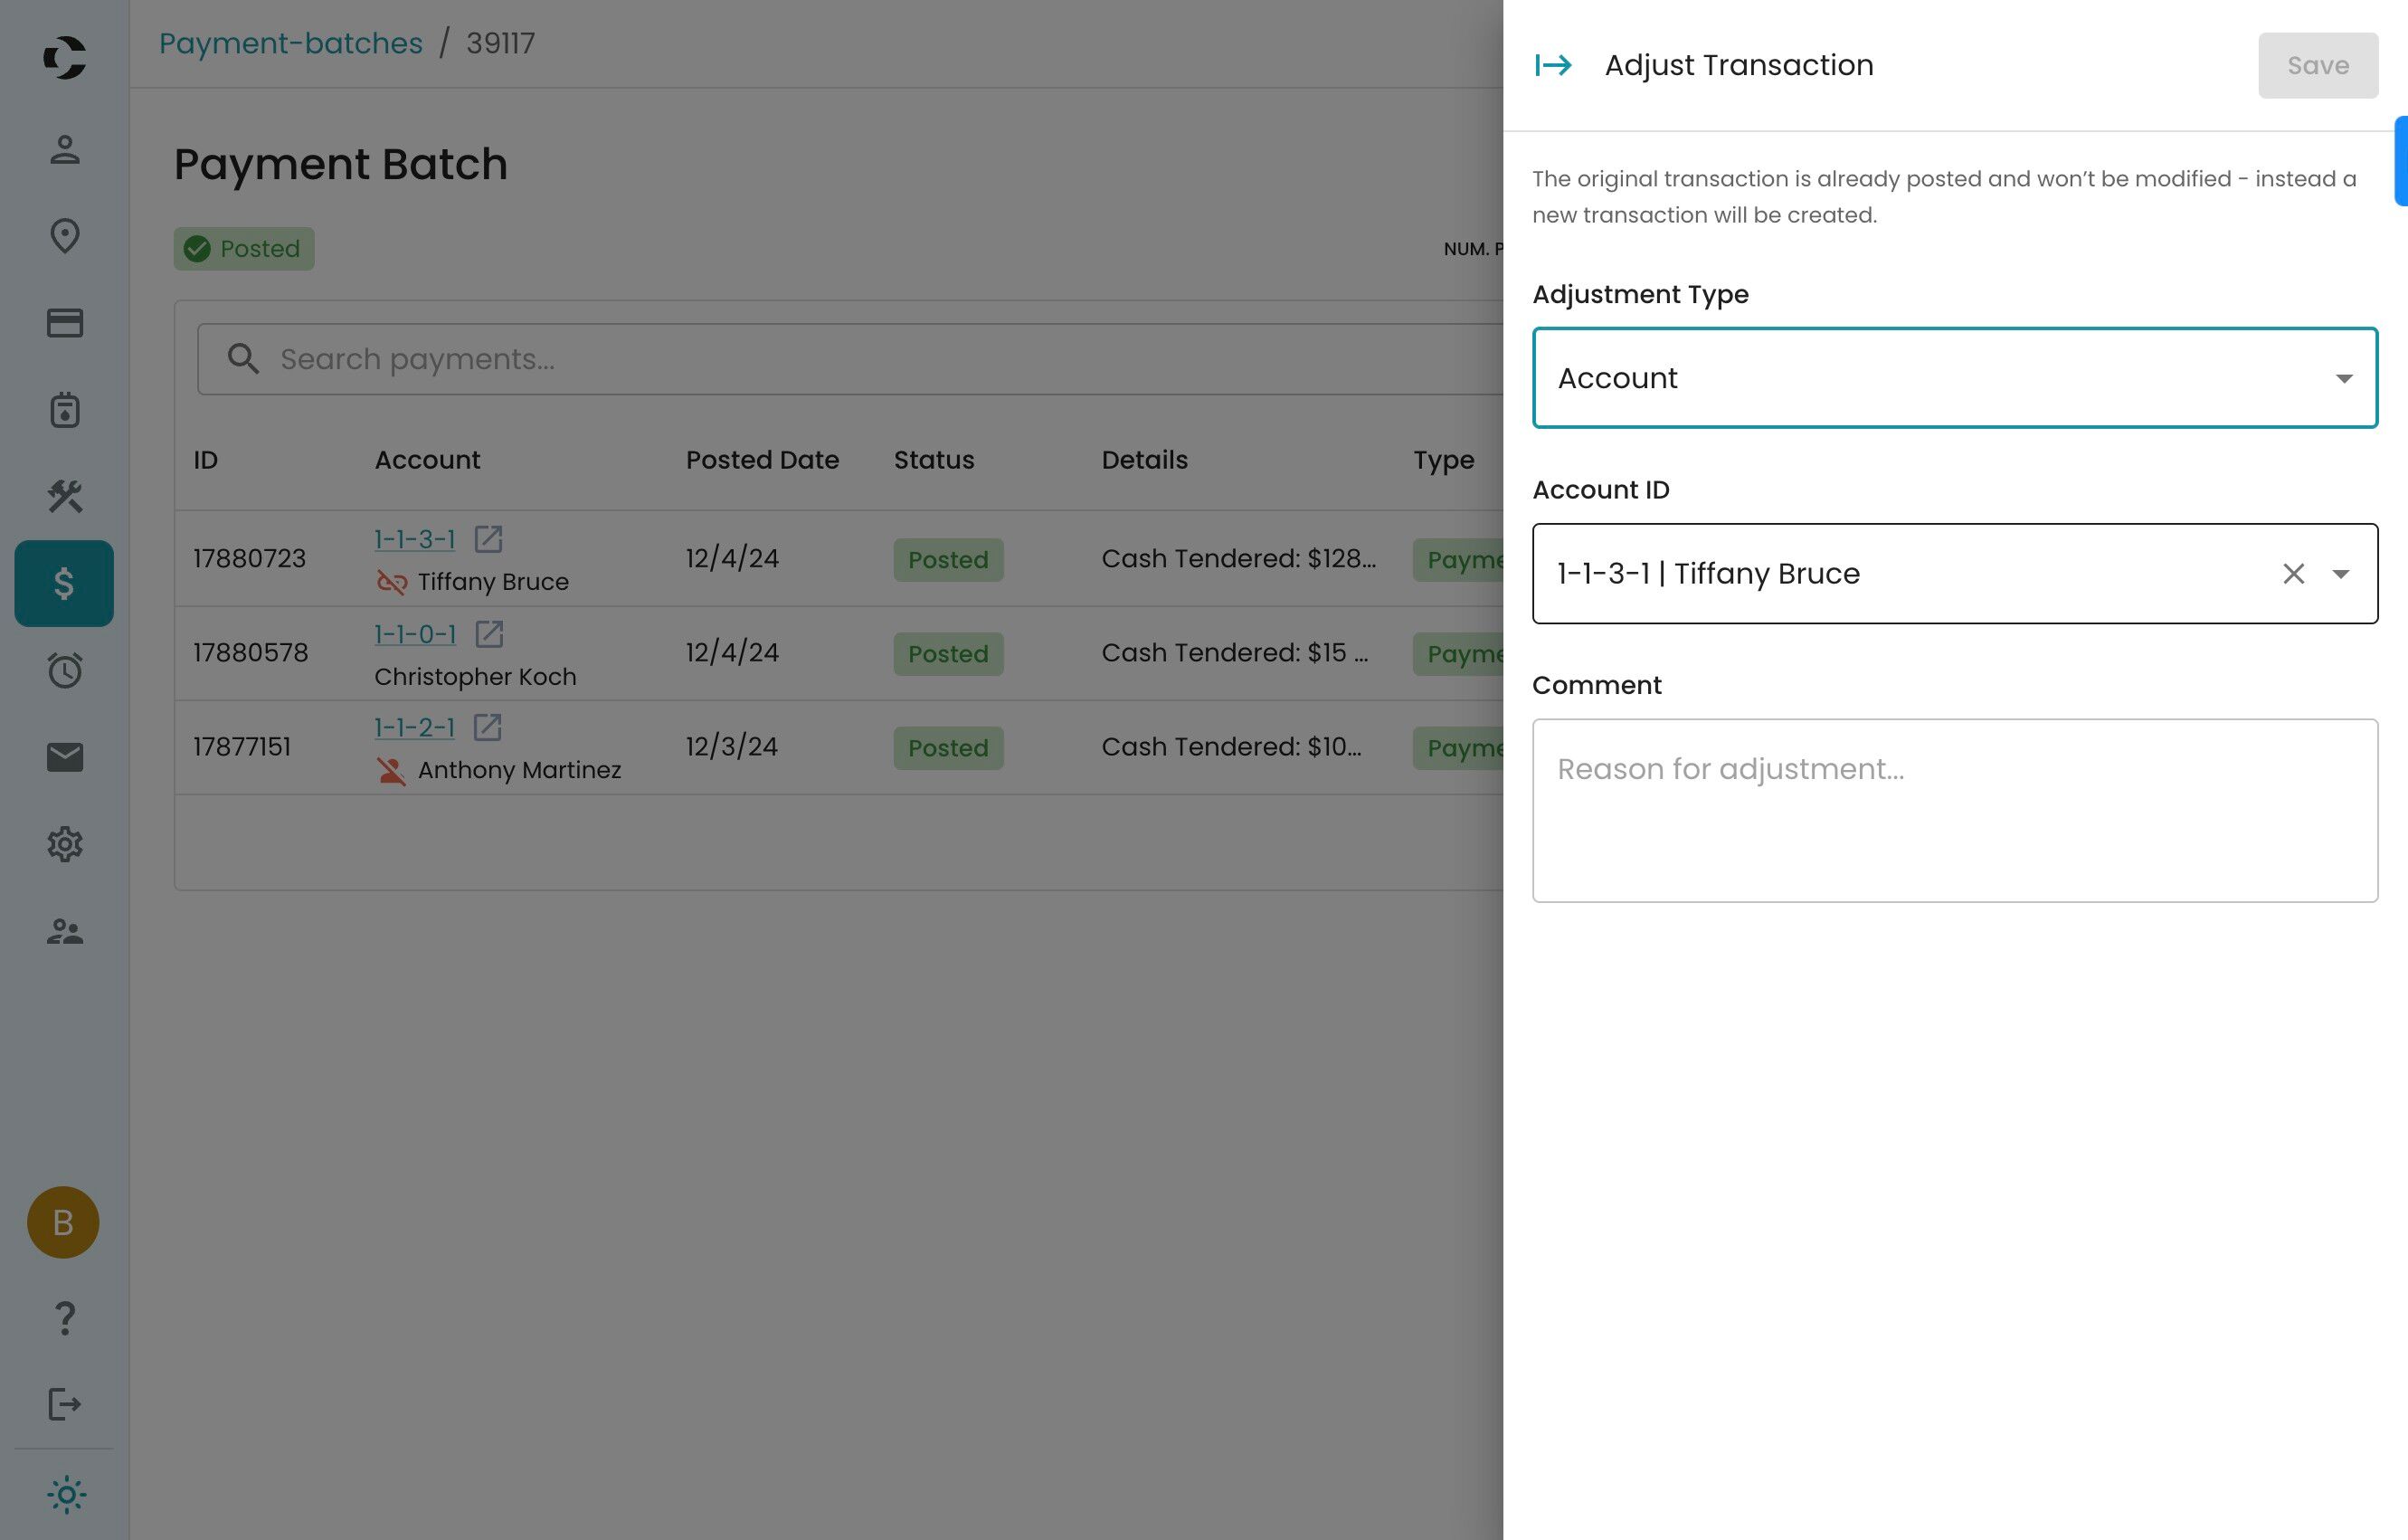Collapse the Adjust Transaction panel arrow
The image size is (2408, 1540).
click(x=1553, y=66)
